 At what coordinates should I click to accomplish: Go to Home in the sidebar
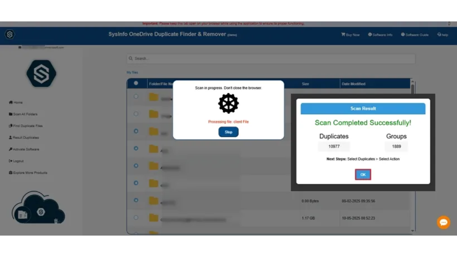16,102
